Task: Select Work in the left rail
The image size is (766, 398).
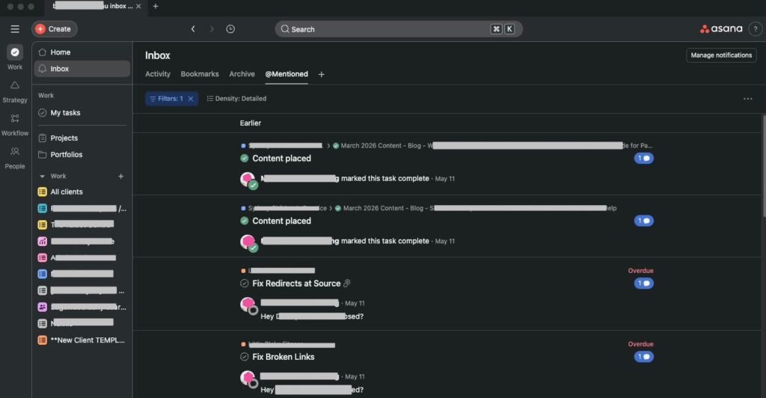Action: pos(15,58)
